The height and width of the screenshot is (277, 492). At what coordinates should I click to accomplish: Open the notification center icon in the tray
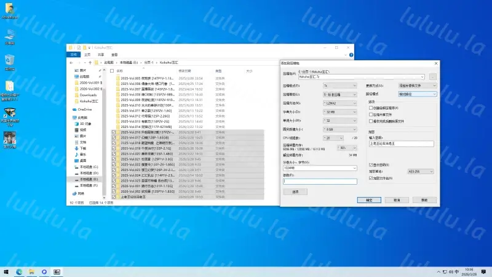point(483,272)
